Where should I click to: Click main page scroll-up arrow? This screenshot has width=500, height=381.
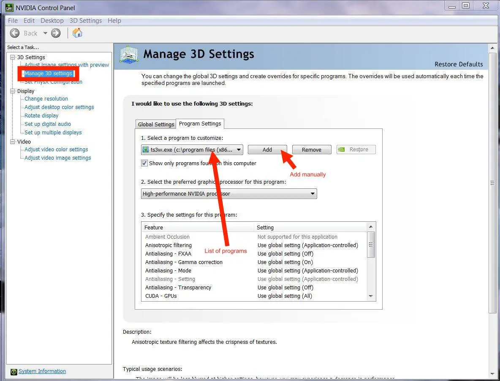[x=492, y=48]
